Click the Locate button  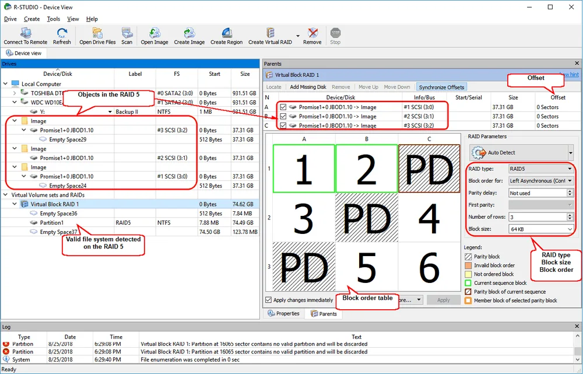tap(273, 87)
